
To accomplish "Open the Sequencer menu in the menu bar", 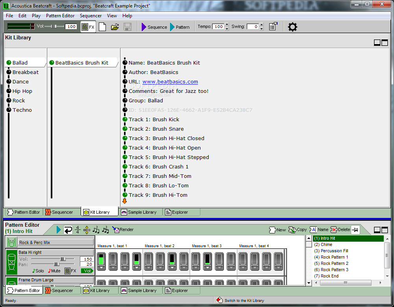I will point(91,16).
